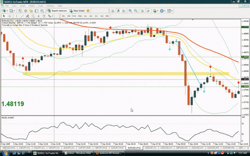The width and height of the screenshot is (250, 156).
Task: Switch to M5 timeframe
Action: tap(69, 16)
